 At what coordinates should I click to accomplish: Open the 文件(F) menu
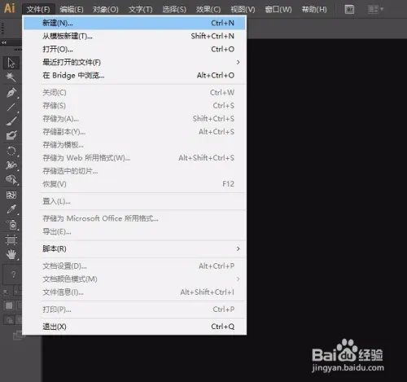point(38,10)
